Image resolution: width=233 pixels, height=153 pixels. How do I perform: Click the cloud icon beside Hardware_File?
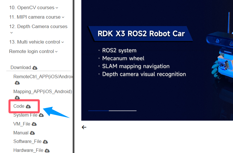47,151
